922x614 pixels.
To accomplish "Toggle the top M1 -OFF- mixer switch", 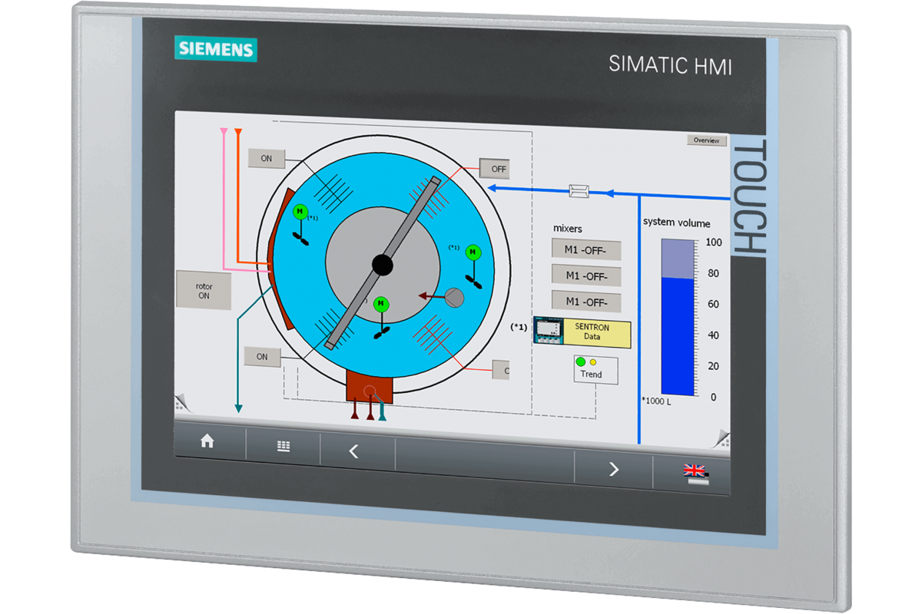I will [x=586, y=249].
